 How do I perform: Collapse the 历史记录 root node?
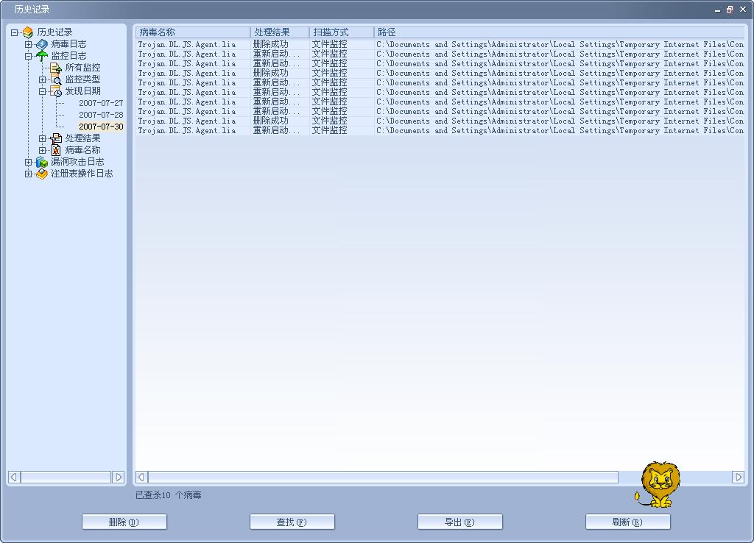click(x=15, y=32)
